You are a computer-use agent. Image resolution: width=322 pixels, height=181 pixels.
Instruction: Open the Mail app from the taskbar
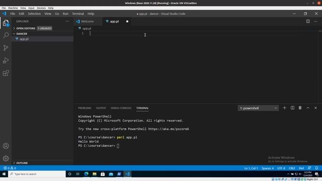(111, 174)
